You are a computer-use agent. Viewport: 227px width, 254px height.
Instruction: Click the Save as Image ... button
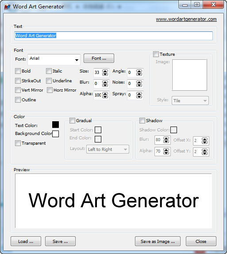158,241
